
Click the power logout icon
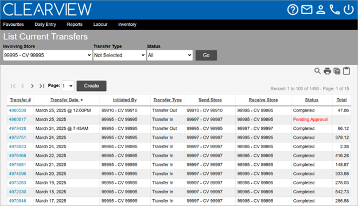[348, 10]
